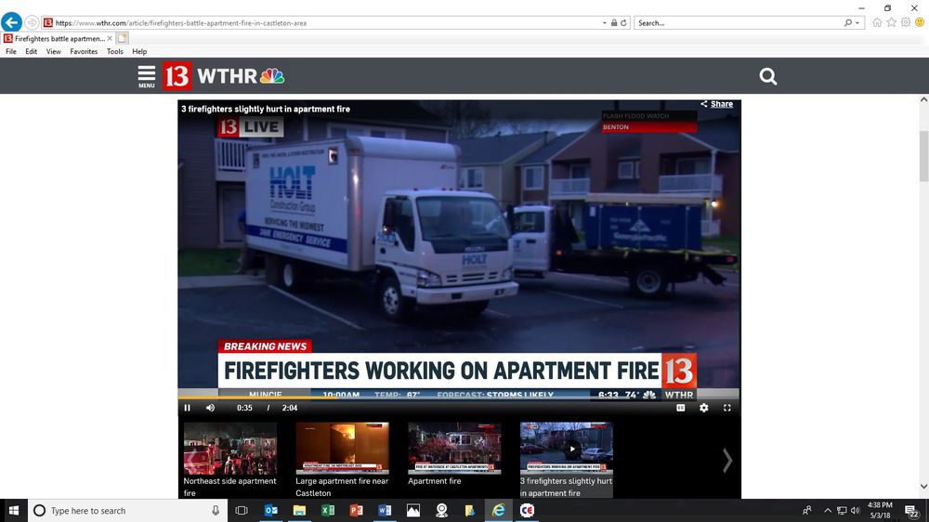The image size is (929, 522).
Task: Open the WTHR hamburger menu
Action: coord(147,76)
